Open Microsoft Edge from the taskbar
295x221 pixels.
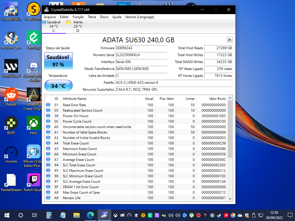[90, 215]
